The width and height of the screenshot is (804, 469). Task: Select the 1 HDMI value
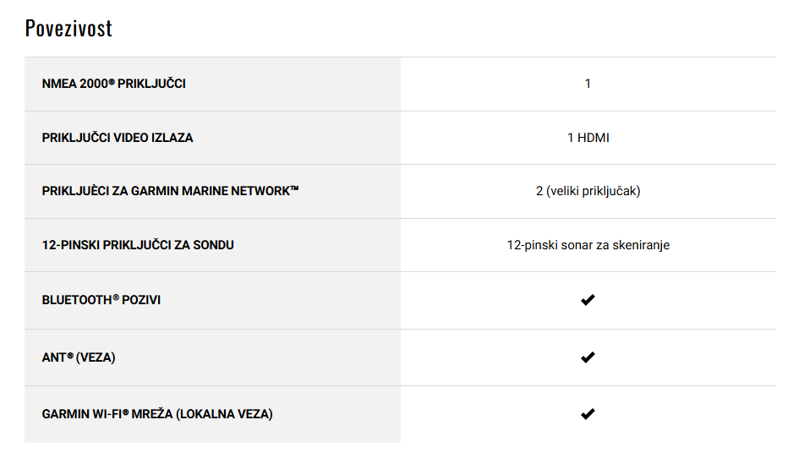tap(588, 138)
